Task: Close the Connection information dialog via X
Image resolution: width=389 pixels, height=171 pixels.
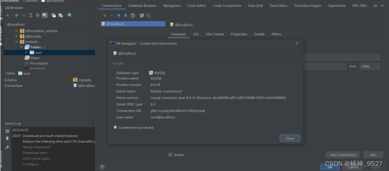Action: coord(297,43)
